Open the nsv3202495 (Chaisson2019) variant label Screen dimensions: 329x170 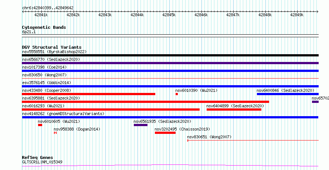[182, 129]
